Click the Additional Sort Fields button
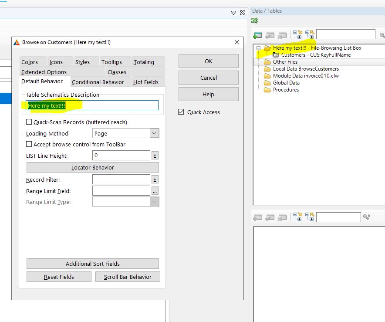This screenshot has width=385, height=322. pos(93,264)
